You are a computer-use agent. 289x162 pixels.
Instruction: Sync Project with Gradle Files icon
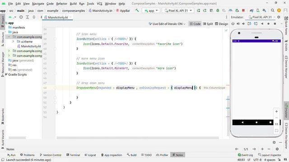[252, 11]
